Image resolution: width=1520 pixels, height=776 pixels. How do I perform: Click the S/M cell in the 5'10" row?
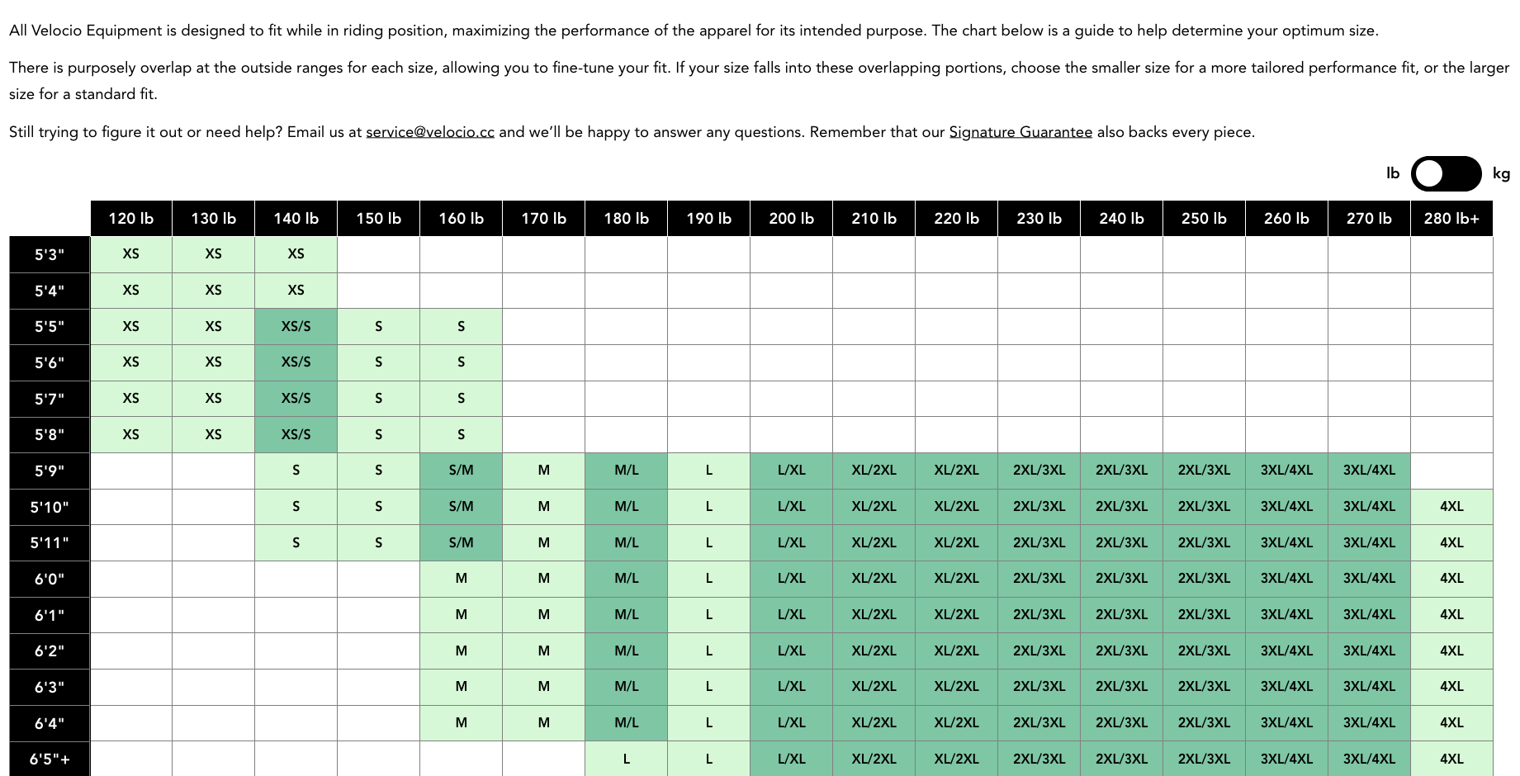click(x=461, y=507)
